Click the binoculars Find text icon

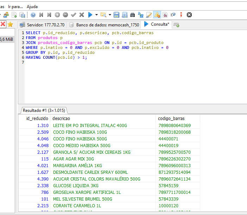(x=132, y=15)
